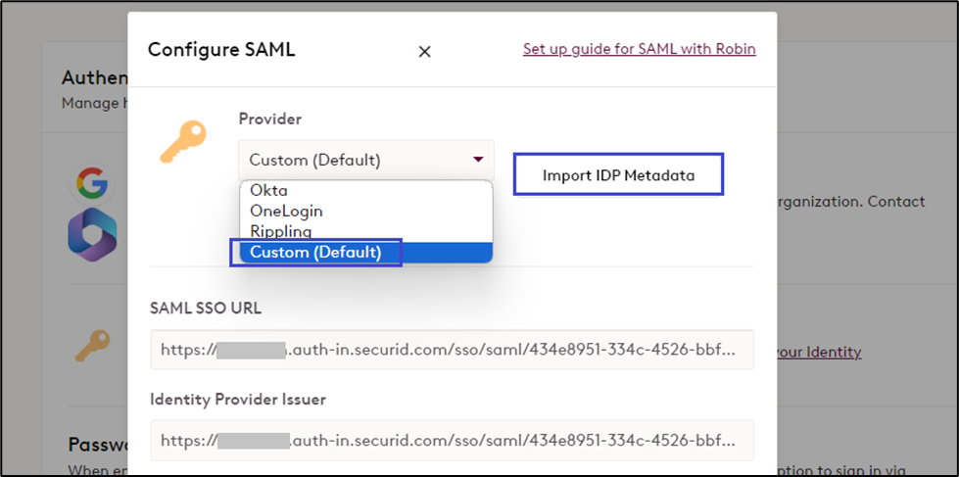This screenshot has width=959, height=477.
Task: Select the highlighted Custom (Default) option
Action: (315, 253)
